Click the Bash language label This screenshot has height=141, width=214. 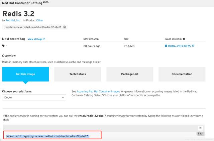pyautogui.click(x=200, y=134)
